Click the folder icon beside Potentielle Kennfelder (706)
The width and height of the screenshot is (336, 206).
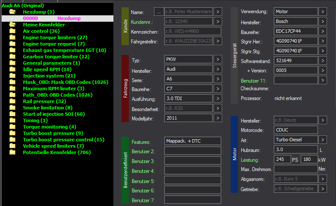point(12,152)
